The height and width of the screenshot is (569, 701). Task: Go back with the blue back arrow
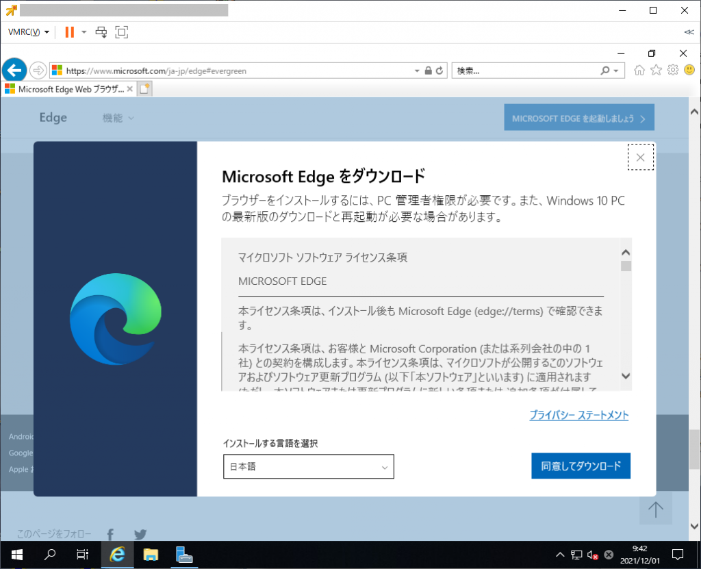(x=14, y=71)
